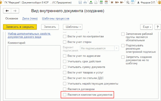
Task: Enable Вести учет сторон checkbox
Action: point(64,42)
